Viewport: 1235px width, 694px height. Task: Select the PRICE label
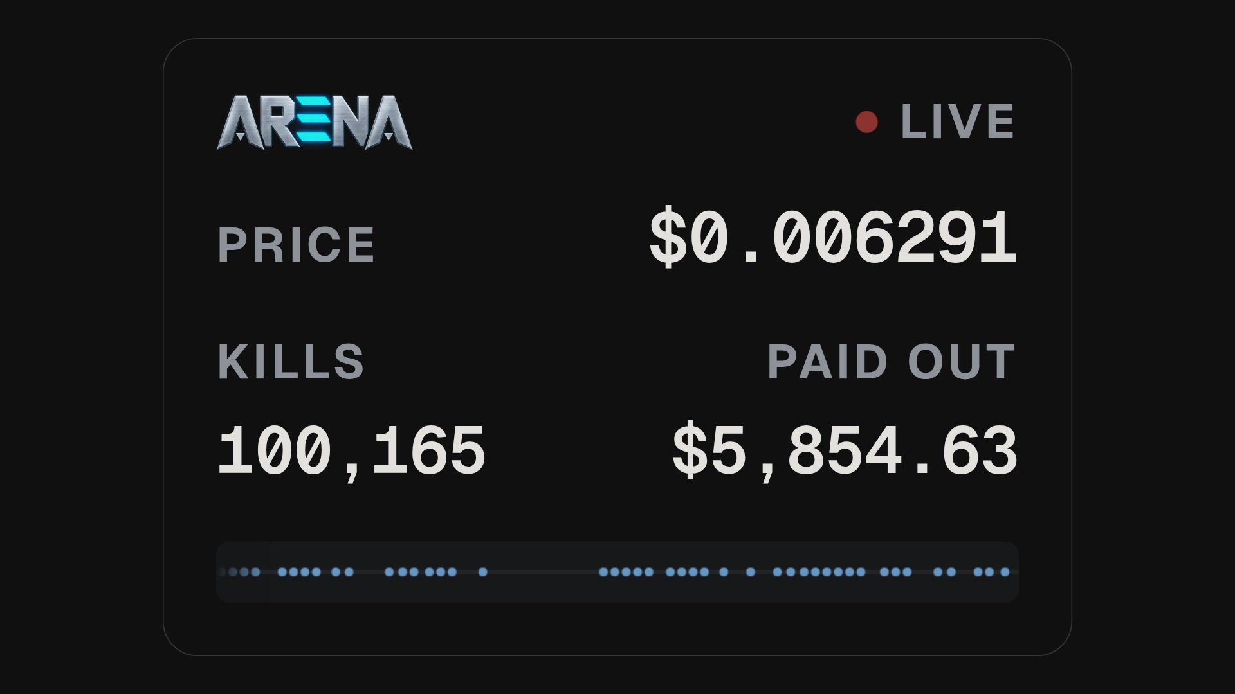[297, 245]
